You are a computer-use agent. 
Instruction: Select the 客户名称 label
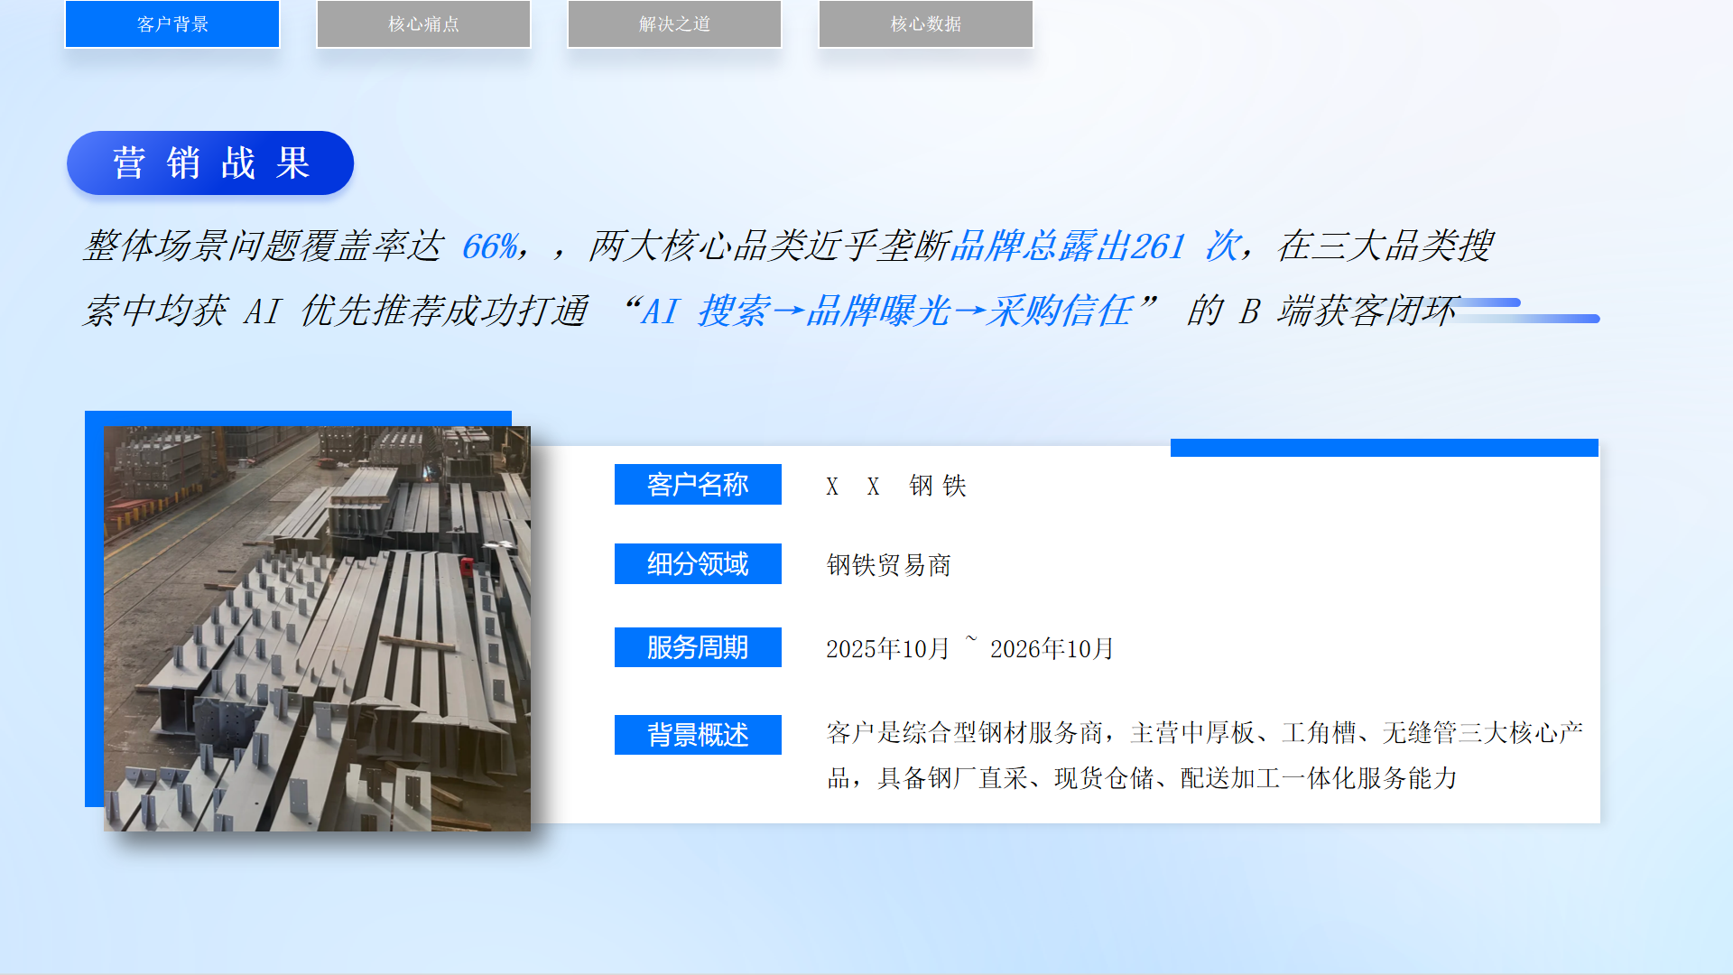click(698, 485)
